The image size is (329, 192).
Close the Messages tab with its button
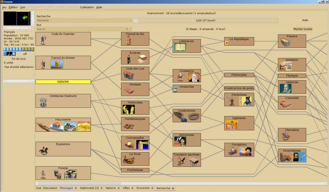tap(76, 188)
